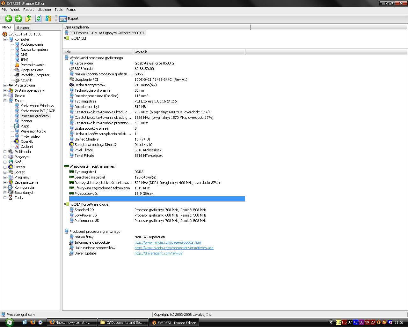Viewport: 408px width, 327px height.
Task: Collapse the Komputer tree node
Action: pyautogui.click(x=5, y=39)
